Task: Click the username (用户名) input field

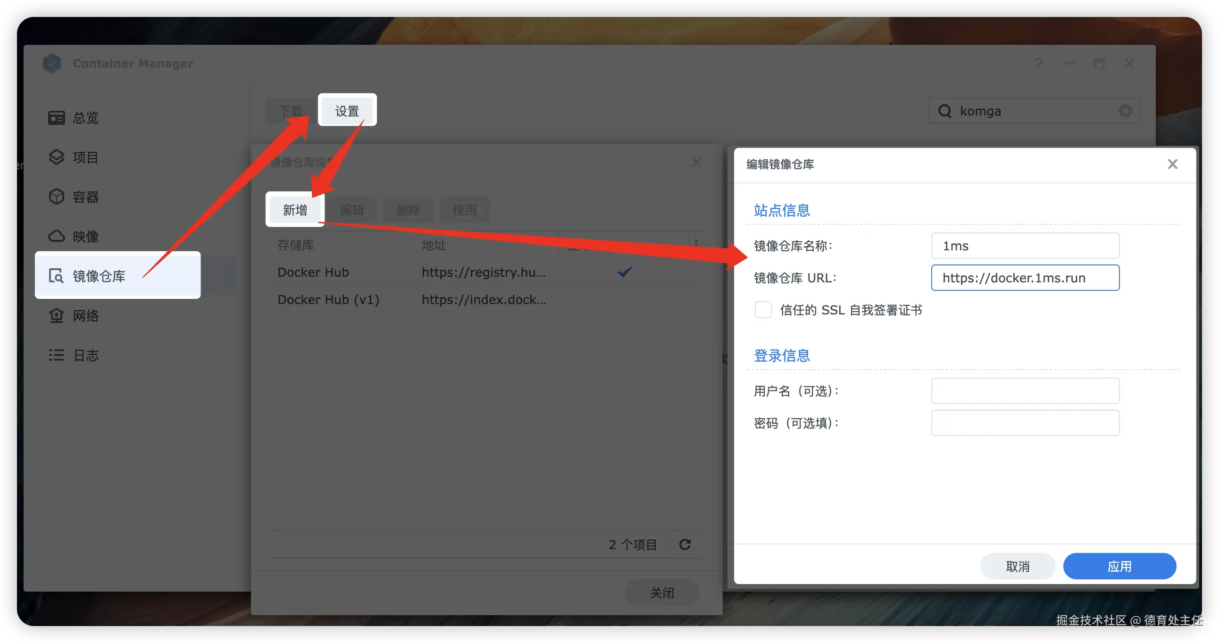Action: [1025, 391]
